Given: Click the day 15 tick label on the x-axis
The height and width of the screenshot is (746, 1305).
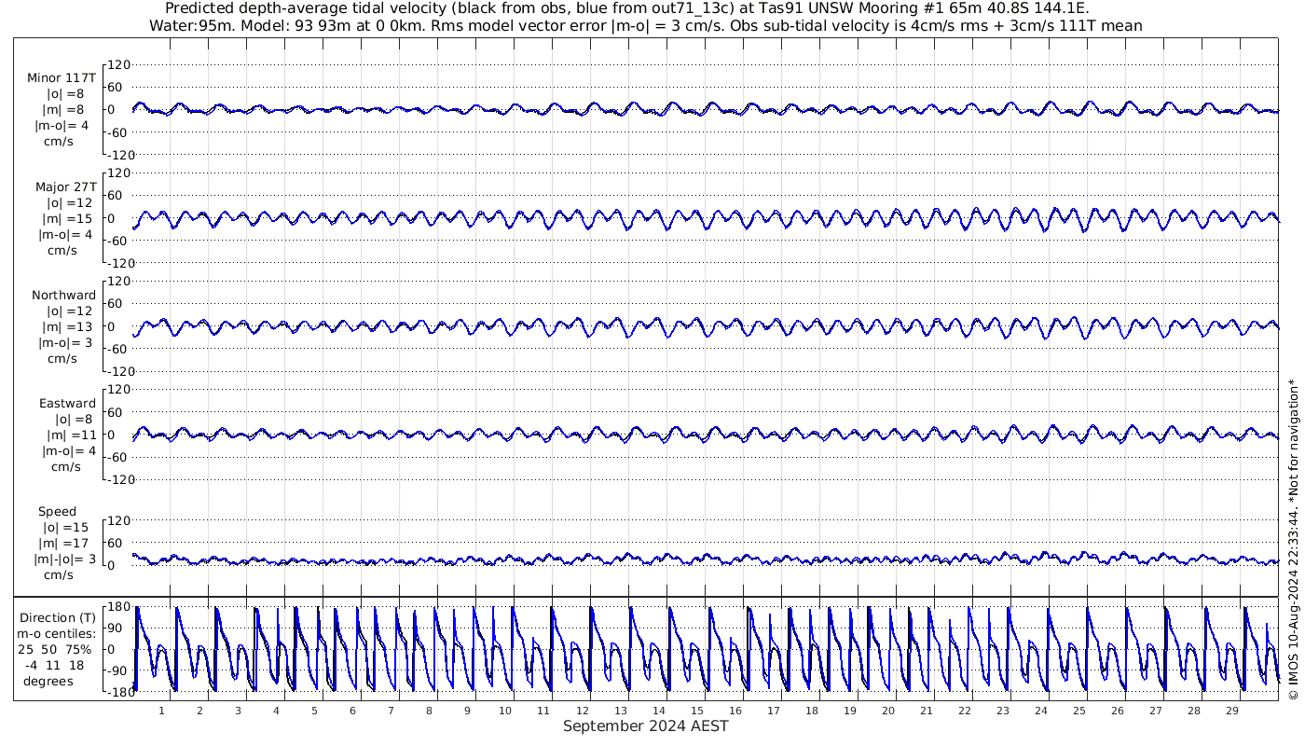Looking at the screenshot, I should click(x=696, y=711).
